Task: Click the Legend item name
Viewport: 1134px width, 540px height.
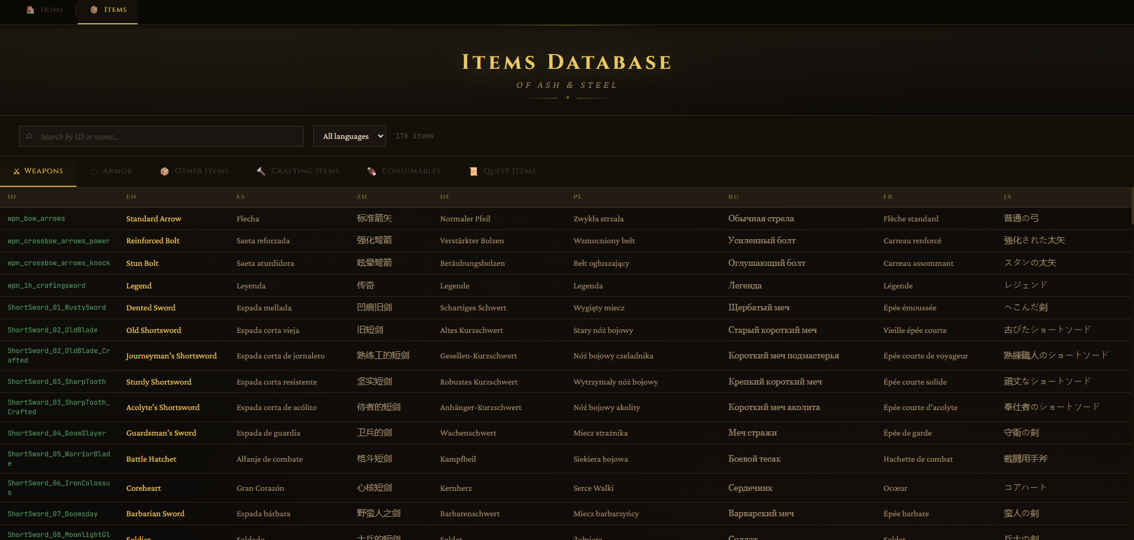Action: click(x=139, y=285)
